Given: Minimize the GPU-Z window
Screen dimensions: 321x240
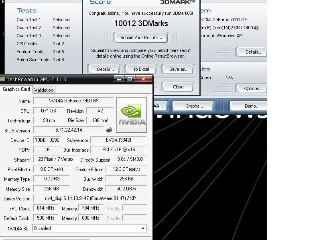Looking at the screenshot, I should point(119,79).
